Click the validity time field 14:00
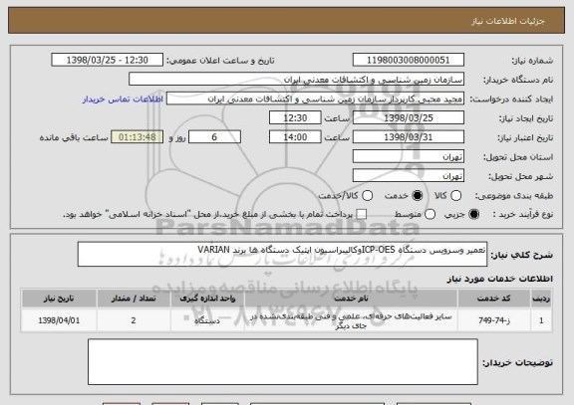Screen dimensions: 574x405 [295, 137]
